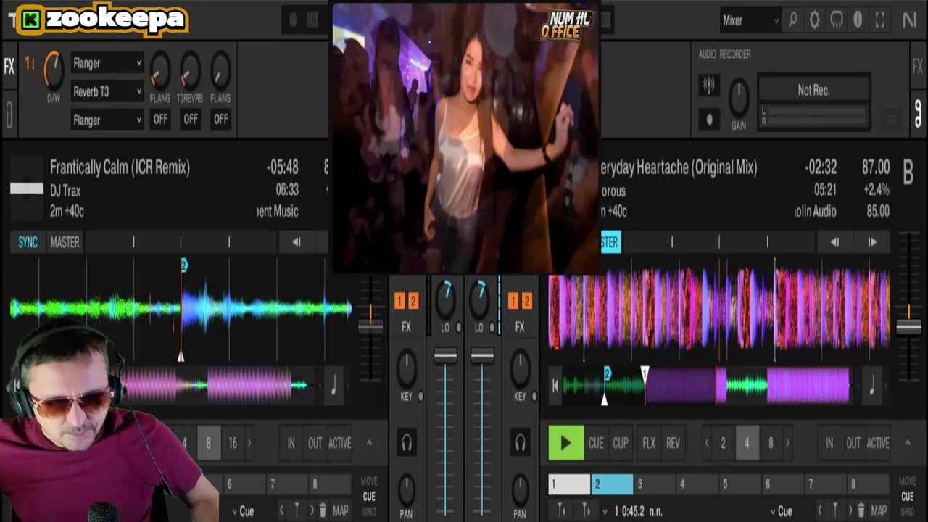Open the Reverb T3 effect dropdown
The height and width of the screenshot is (522, 928).
[x=107, y=91]
